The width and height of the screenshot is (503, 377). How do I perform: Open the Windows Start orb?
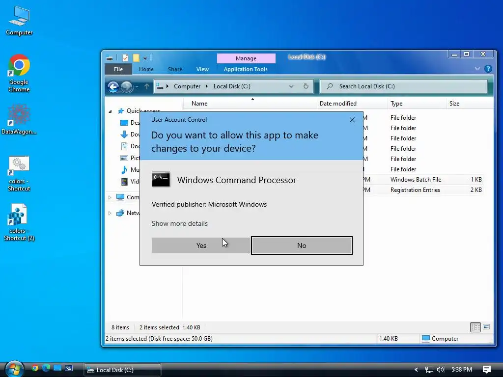(14, 369)
